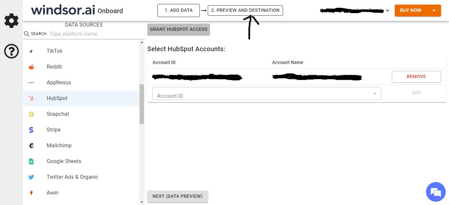
Task: Open the Account ID combo box
Action: point(267,93)
